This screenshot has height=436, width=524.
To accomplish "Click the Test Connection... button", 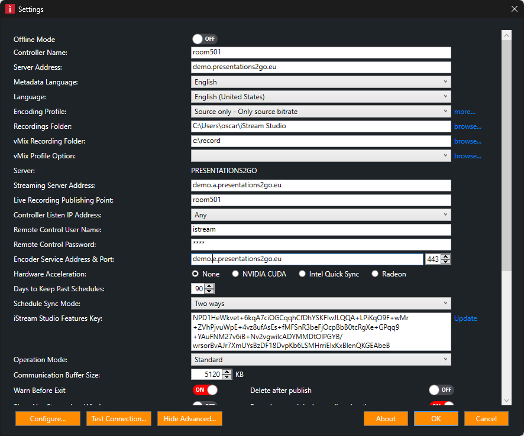I will [x=119, y=419].
